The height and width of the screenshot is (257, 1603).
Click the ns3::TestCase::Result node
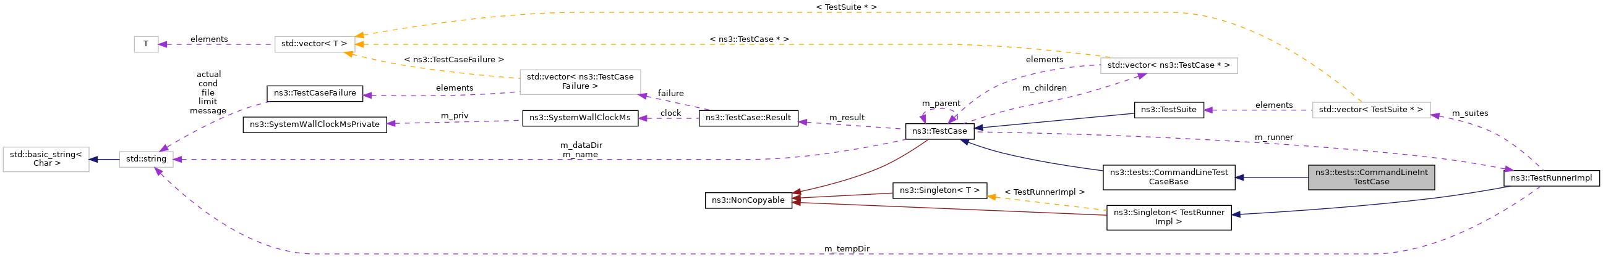(748, 118)
